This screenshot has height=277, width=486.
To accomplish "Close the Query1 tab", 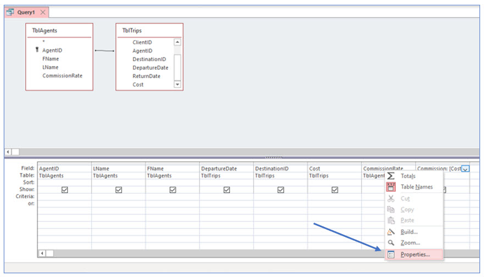I will [43, 12].
